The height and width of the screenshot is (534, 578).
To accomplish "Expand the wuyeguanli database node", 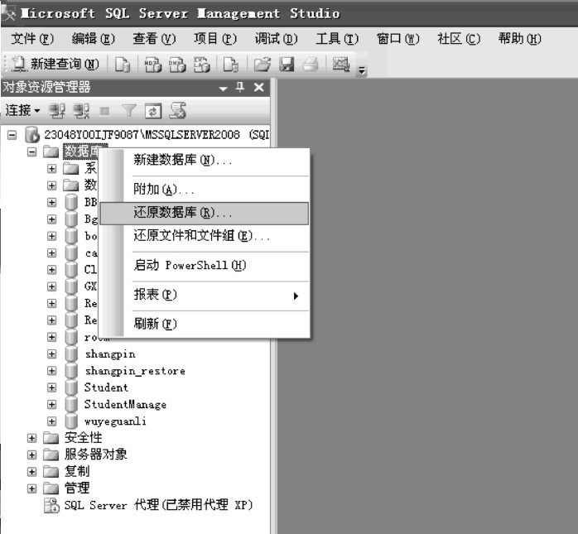I will pos(52,421).
